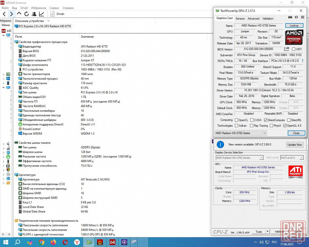Image resolution: width=309 pixels, height=247 pixels.
Task: Switch to GPU-Z Validation tab
Action: 268,18
